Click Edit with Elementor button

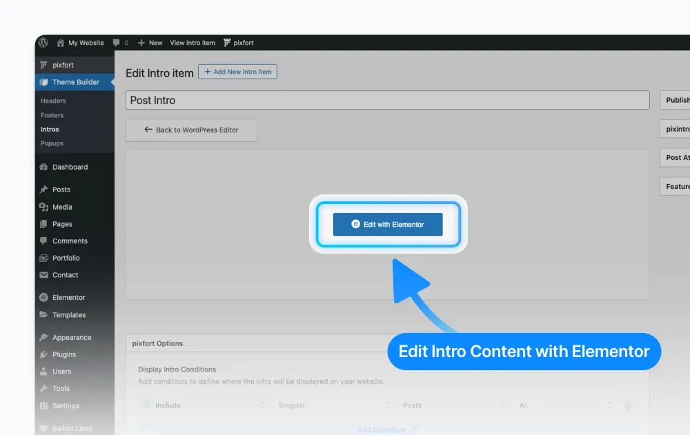click(388, 224)
